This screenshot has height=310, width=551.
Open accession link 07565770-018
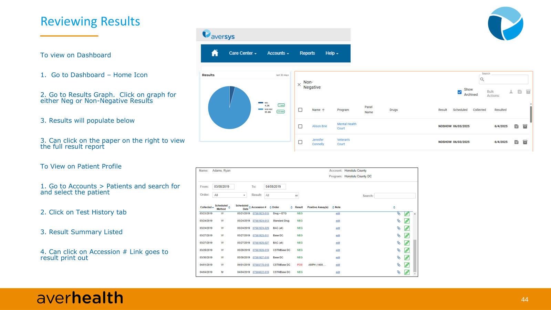click(x=261, y=265)
